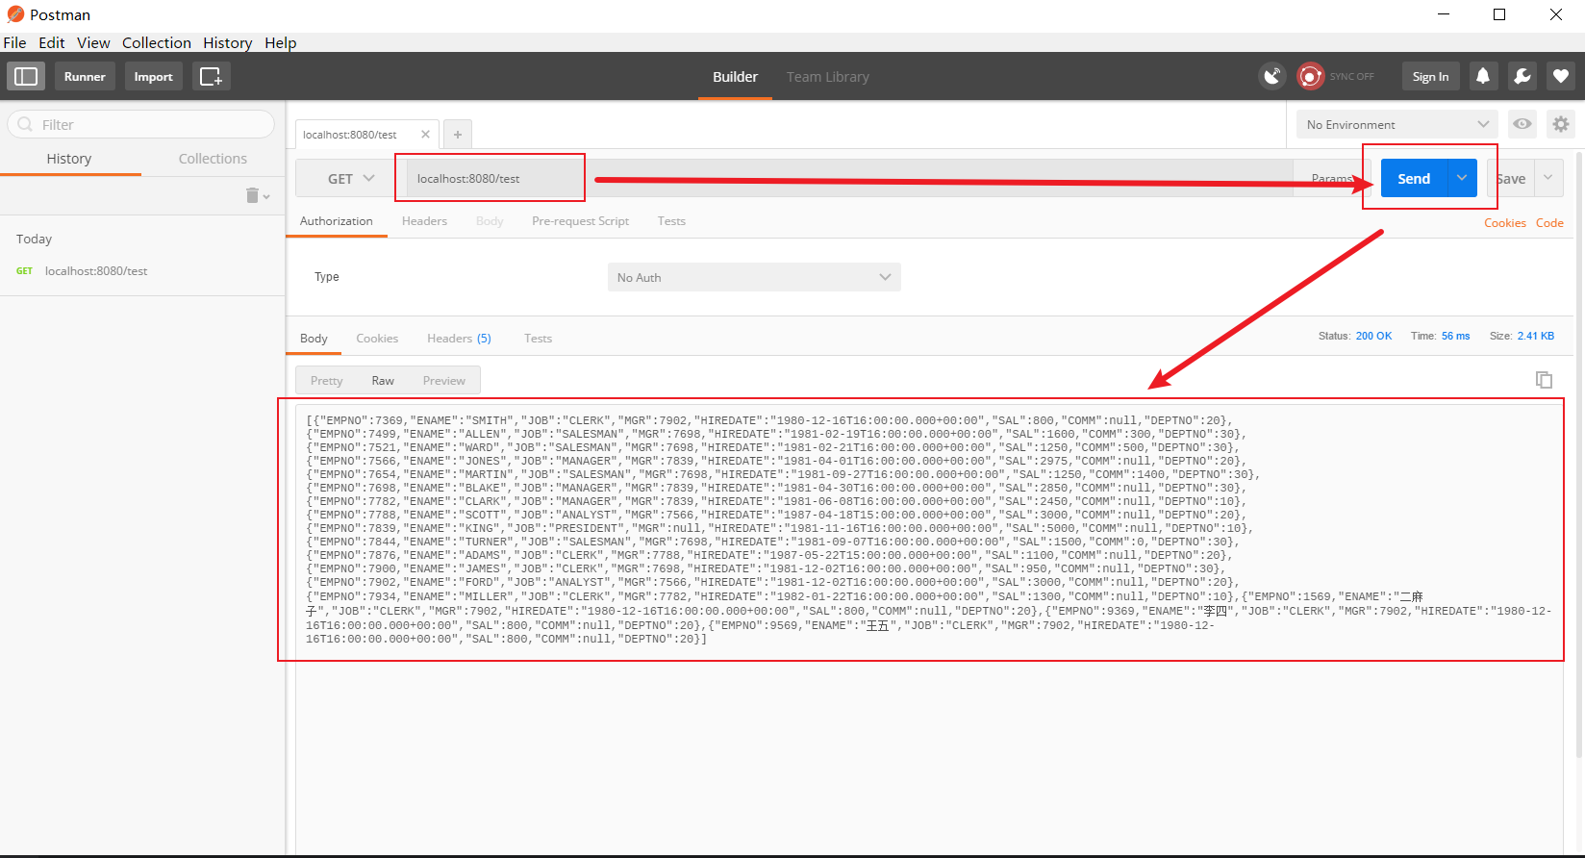Expand the Send button dropdown arrow
The width and height of the screenshot is (1585, 858).
pyautogui.click(x=1462, y=178)
